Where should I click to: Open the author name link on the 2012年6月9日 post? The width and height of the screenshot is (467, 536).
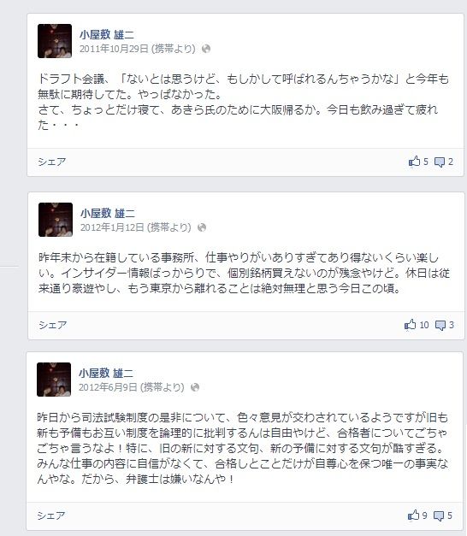(x=106, y=373)
